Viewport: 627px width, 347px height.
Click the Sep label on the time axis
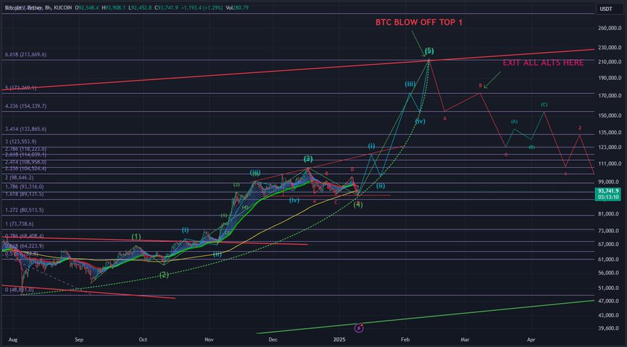pos(79,340)
